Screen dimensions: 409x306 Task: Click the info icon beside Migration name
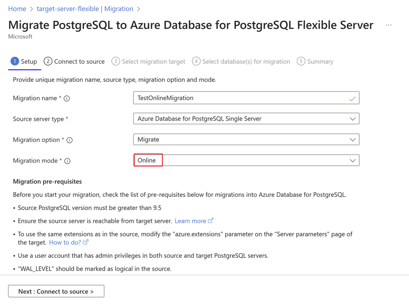coord(67,99)
